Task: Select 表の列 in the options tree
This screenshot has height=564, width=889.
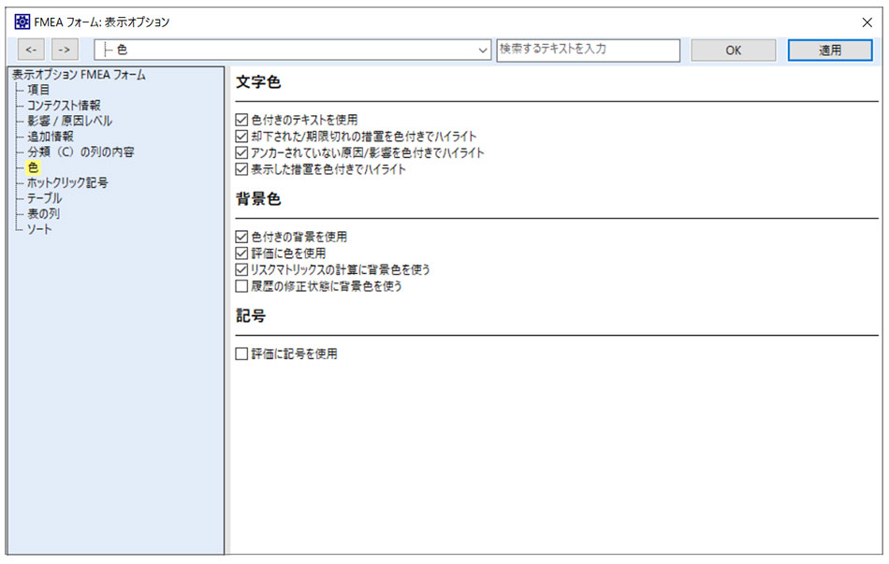Action: pos(44,213)
